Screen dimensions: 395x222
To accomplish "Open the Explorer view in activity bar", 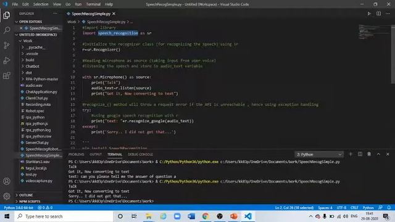I will click(7, 15).
